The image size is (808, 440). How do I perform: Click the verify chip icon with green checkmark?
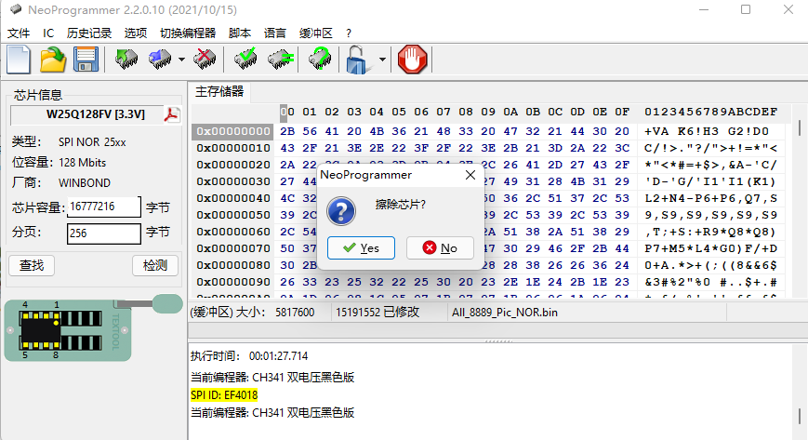coord(245,60)
